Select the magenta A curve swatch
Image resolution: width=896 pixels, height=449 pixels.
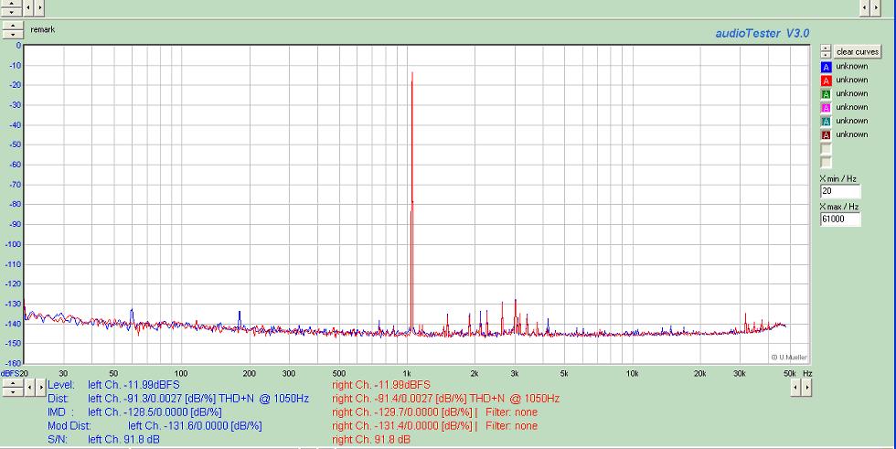click(827, 108)
